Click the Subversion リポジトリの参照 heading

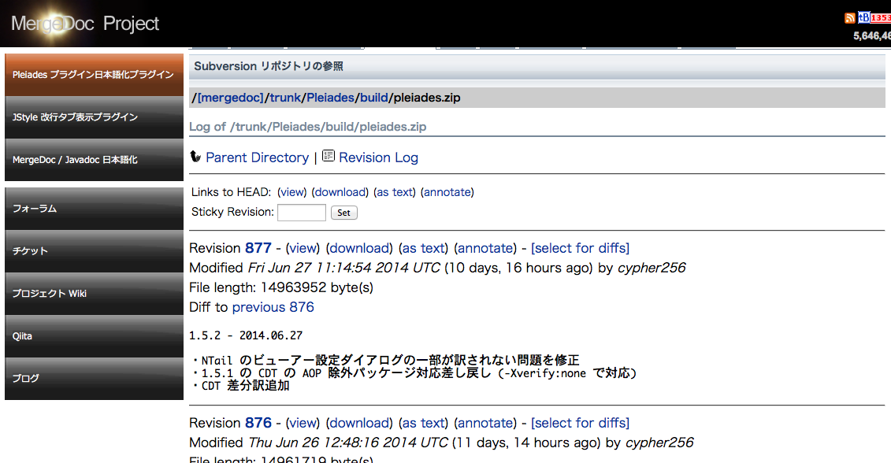[269, 66]
